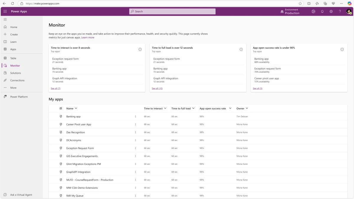Screen dimensions: 354x199
Task: Open the More navigation menu item
Action: [13, 88]
